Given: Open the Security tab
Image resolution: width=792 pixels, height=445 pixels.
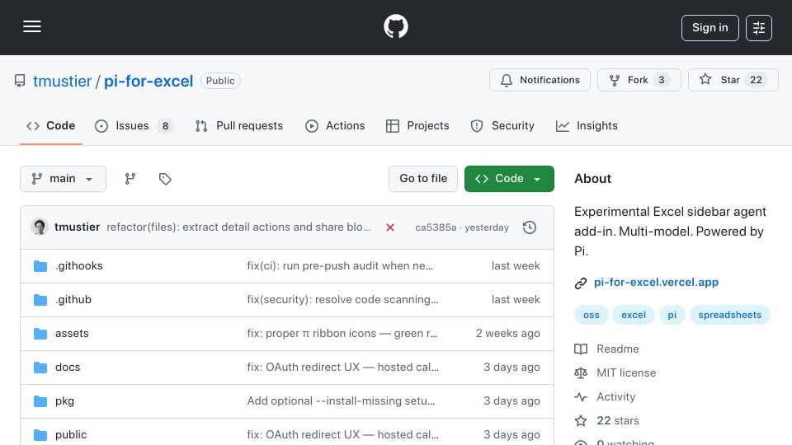Looking at the screenshot, I should [502, 125].
